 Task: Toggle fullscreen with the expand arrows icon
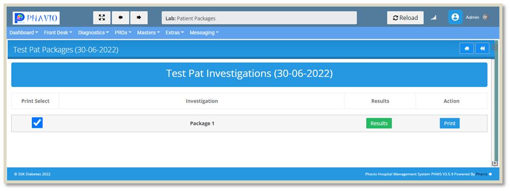point(102,18)
